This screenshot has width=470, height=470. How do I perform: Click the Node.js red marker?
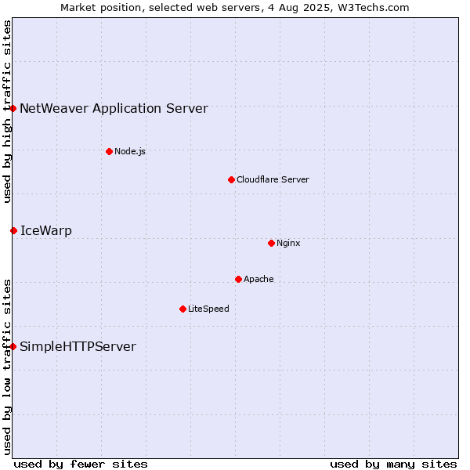coord(110,152)
